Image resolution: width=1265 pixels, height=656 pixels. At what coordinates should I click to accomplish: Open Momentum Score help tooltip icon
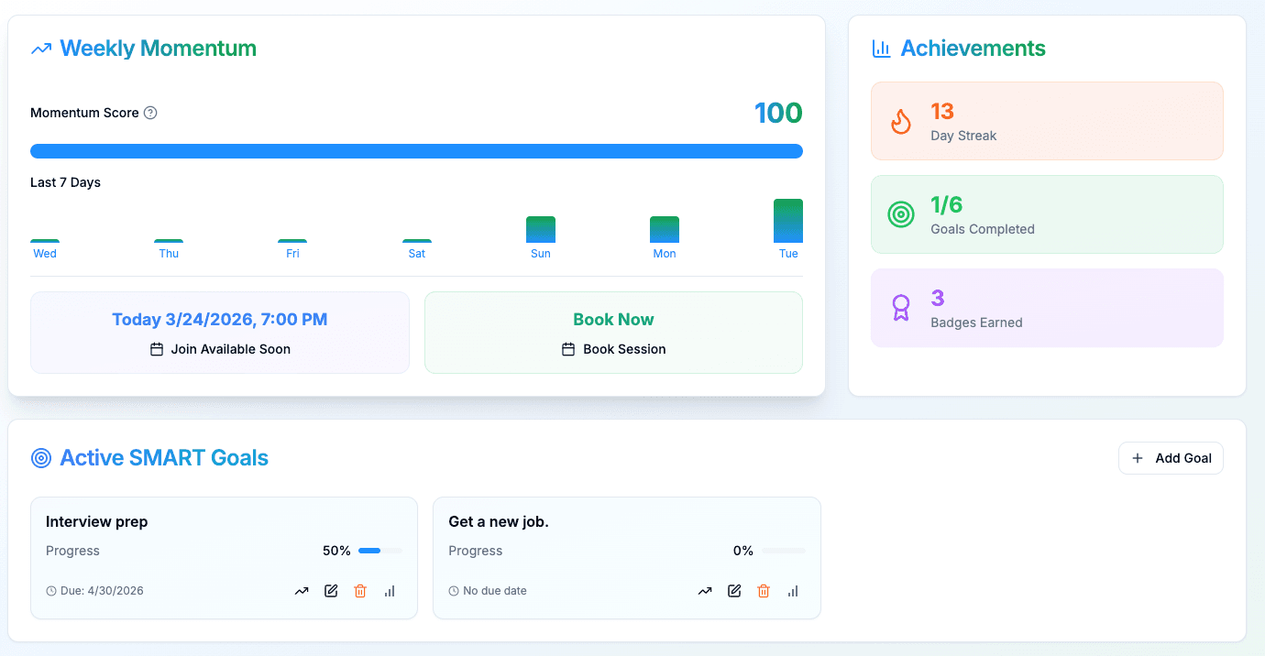151,113
